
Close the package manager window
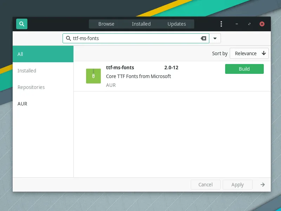[262, 24]
